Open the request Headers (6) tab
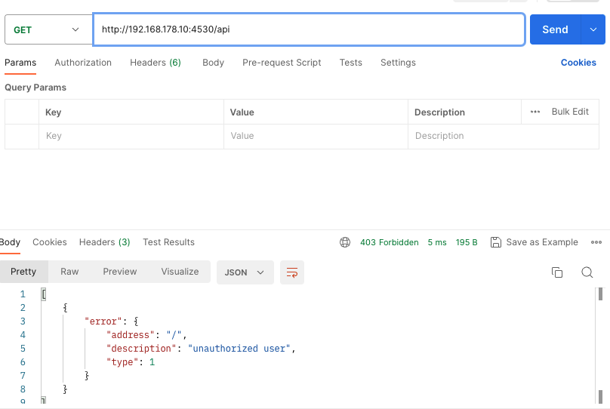 [155, 63]
